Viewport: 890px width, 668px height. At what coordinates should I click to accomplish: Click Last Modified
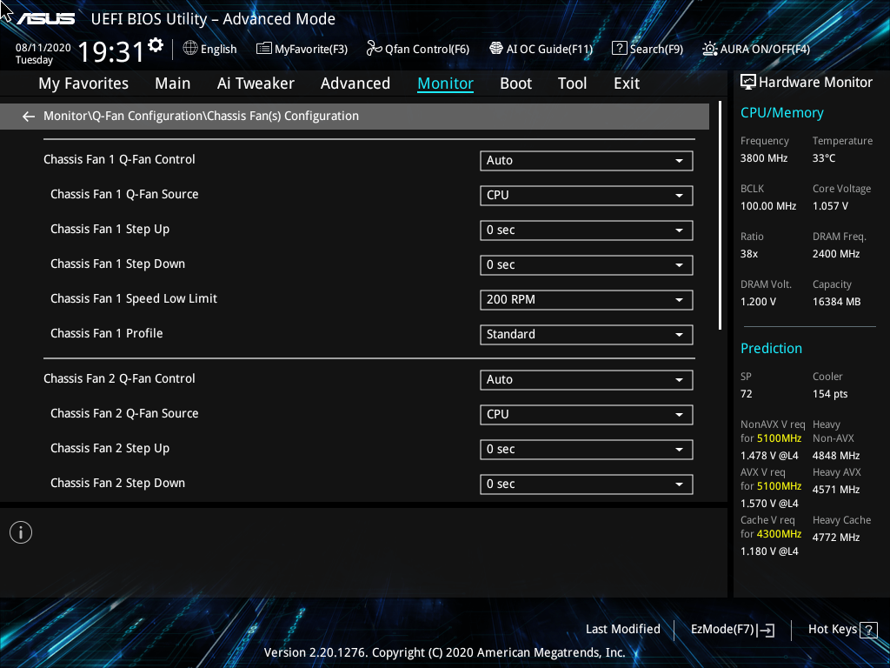(622, 629)
